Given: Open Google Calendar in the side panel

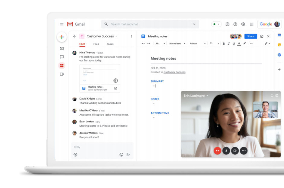Looking at the screenshot, I should pos(279,35).
